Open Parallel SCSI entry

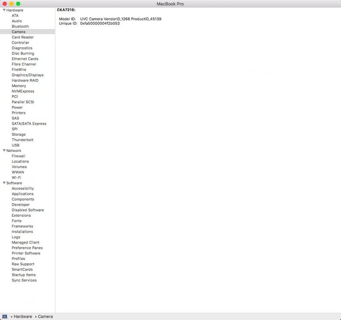[23, 102]
